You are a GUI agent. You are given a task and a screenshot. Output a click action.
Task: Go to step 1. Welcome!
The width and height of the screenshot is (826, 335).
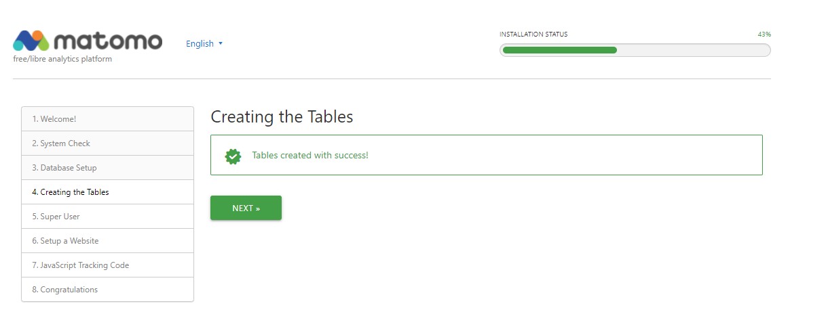54,119
